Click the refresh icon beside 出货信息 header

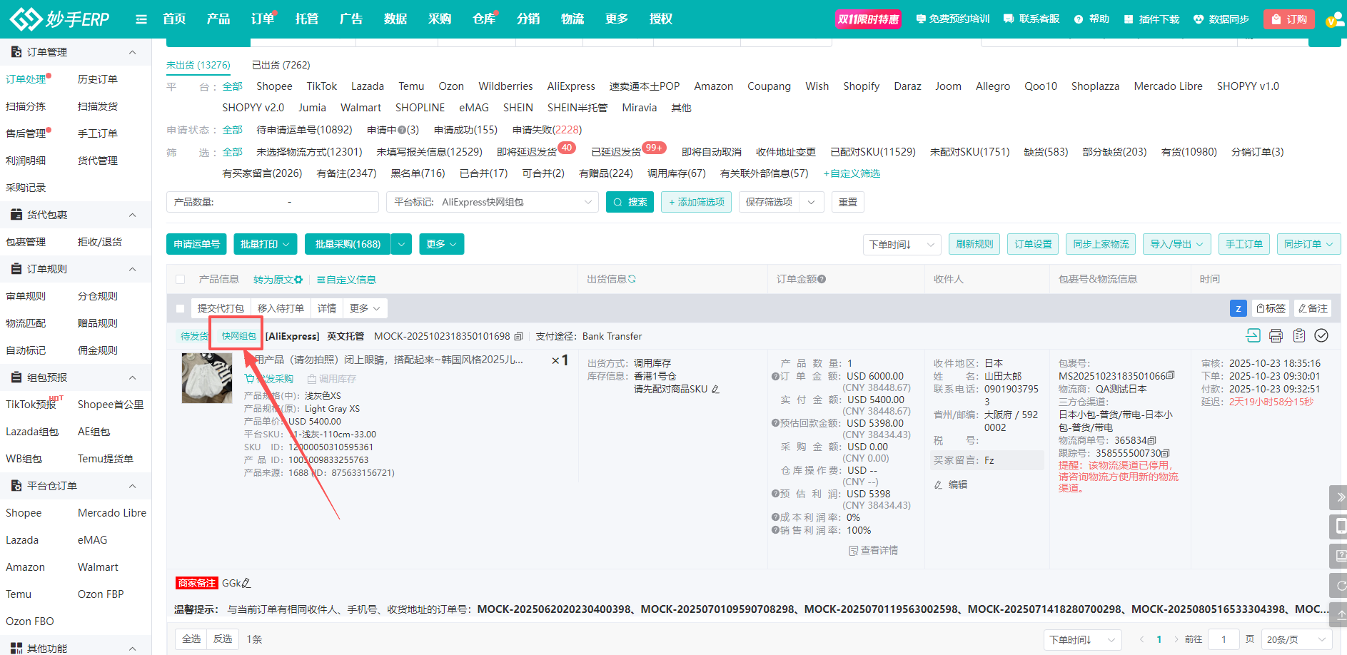pyautogui.click(x=632, y=279)
